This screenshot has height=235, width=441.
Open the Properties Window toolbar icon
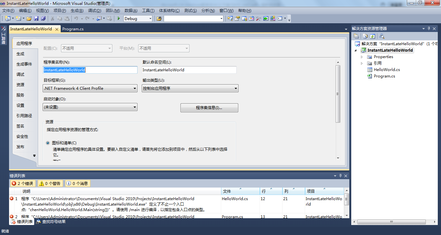point(237,18)
